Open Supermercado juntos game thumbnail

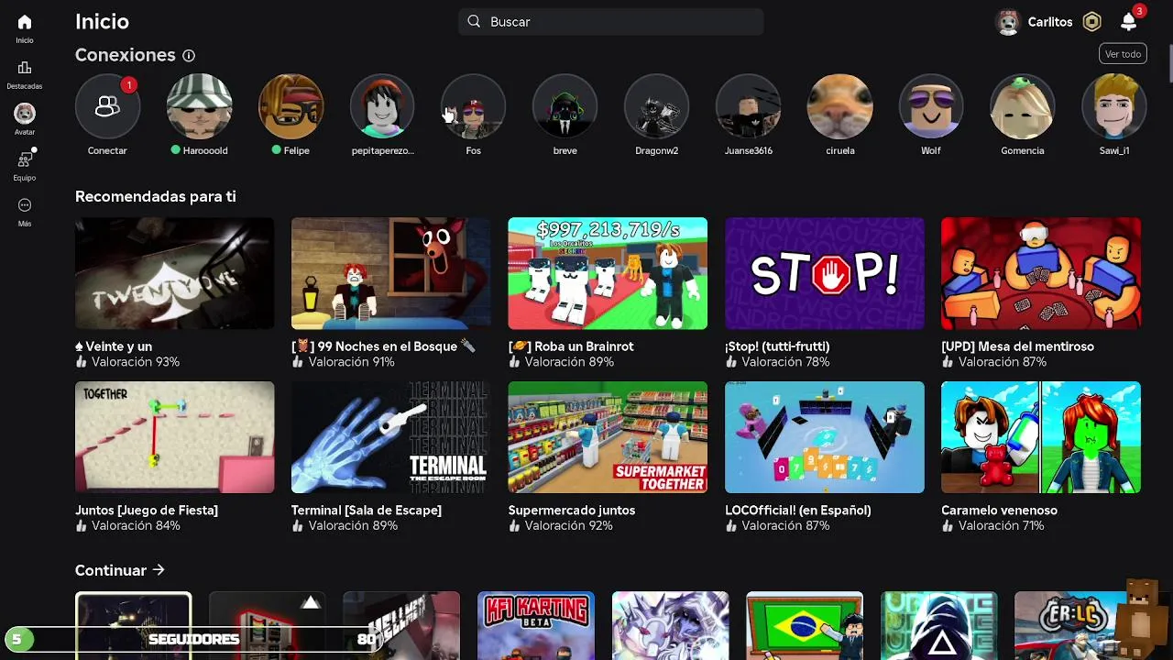pos(608,437)
